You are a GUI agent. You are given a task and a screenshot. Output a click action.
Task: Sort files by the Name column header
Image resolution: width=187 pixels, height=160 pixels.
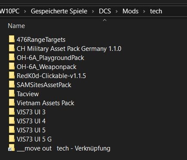pyautogui.click(x=16, y=26)
